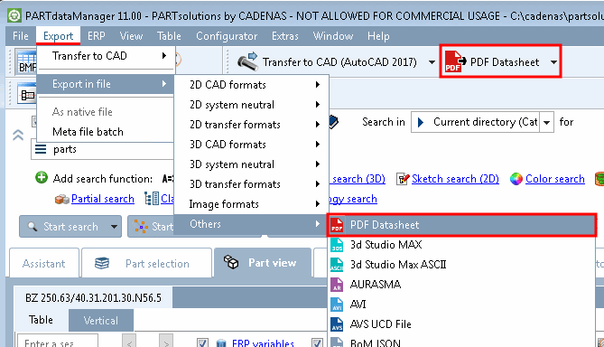Click the BMP table icon in toolbar
Image resolution: width=604 pixels, height=347 pixels.
click(26, 61)
